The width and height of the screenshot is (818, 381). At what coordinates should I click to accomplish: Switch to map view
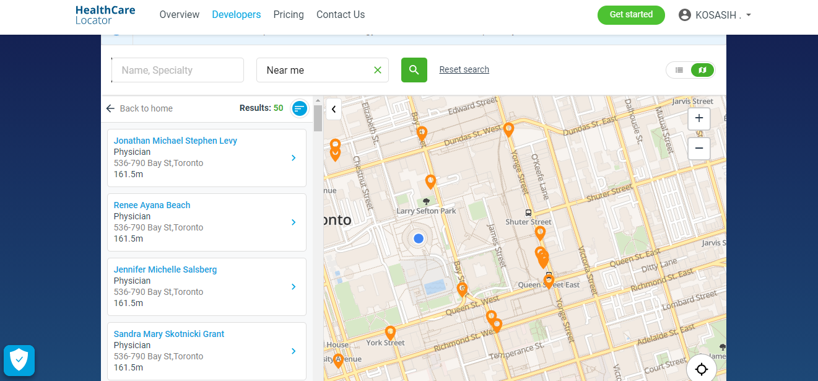click(702, 70)
